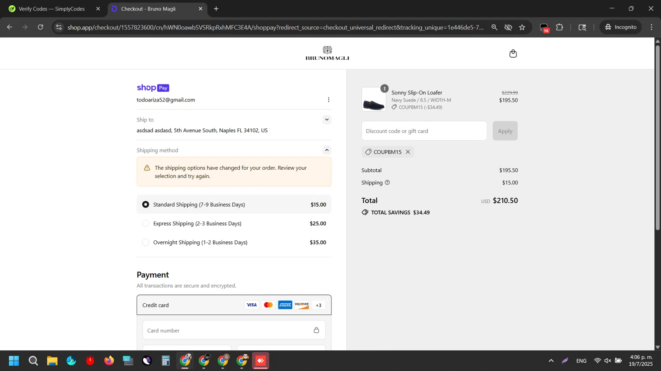The width and height of the screenshot is (661, 371).
Task: Select Credit card payment method
Action: [234, 305]
